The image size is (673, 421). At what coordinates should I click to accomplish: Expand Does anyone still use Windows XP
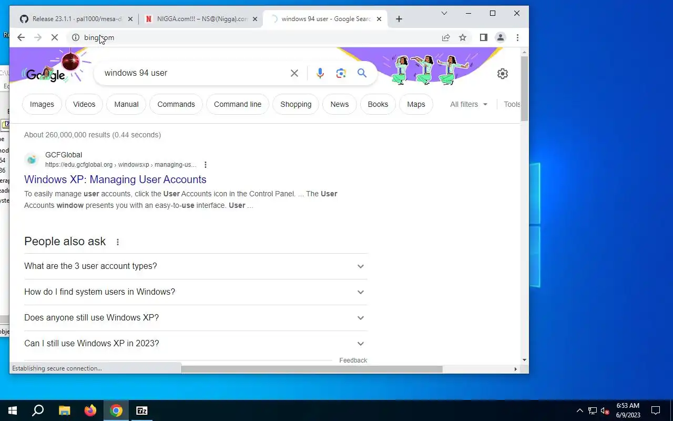pos(195,318)
